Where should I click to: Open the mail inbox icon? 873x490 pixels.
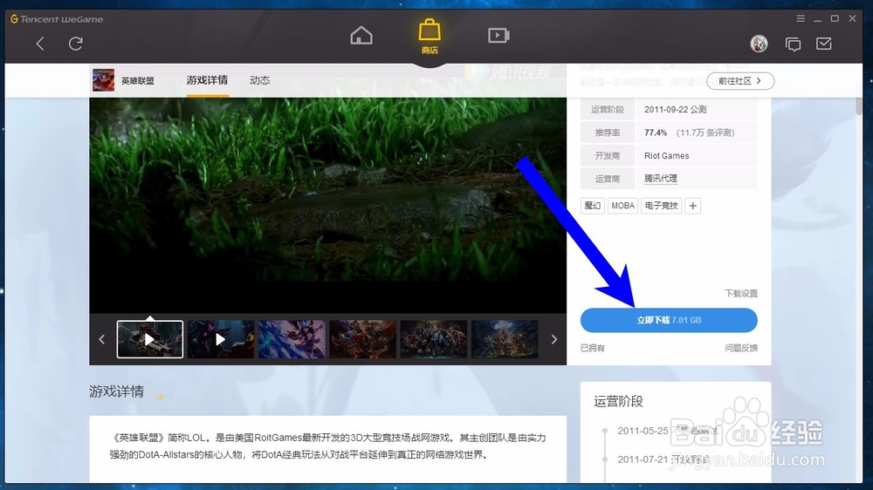click(x=824, y=44)
